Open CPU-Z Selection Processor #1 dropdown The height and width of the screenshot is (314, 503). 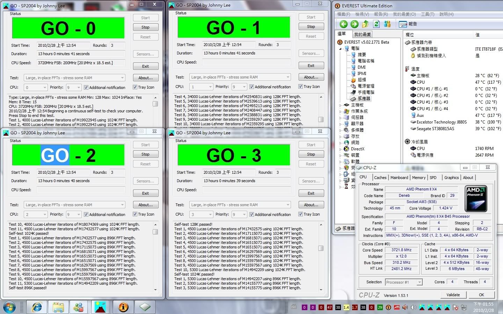404,282
